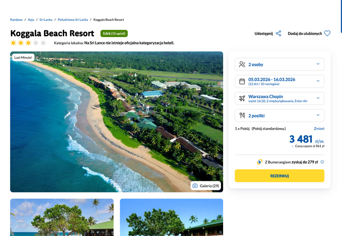
Task: Click the heart icon to add to favorites
Action: tap(327, 34)
